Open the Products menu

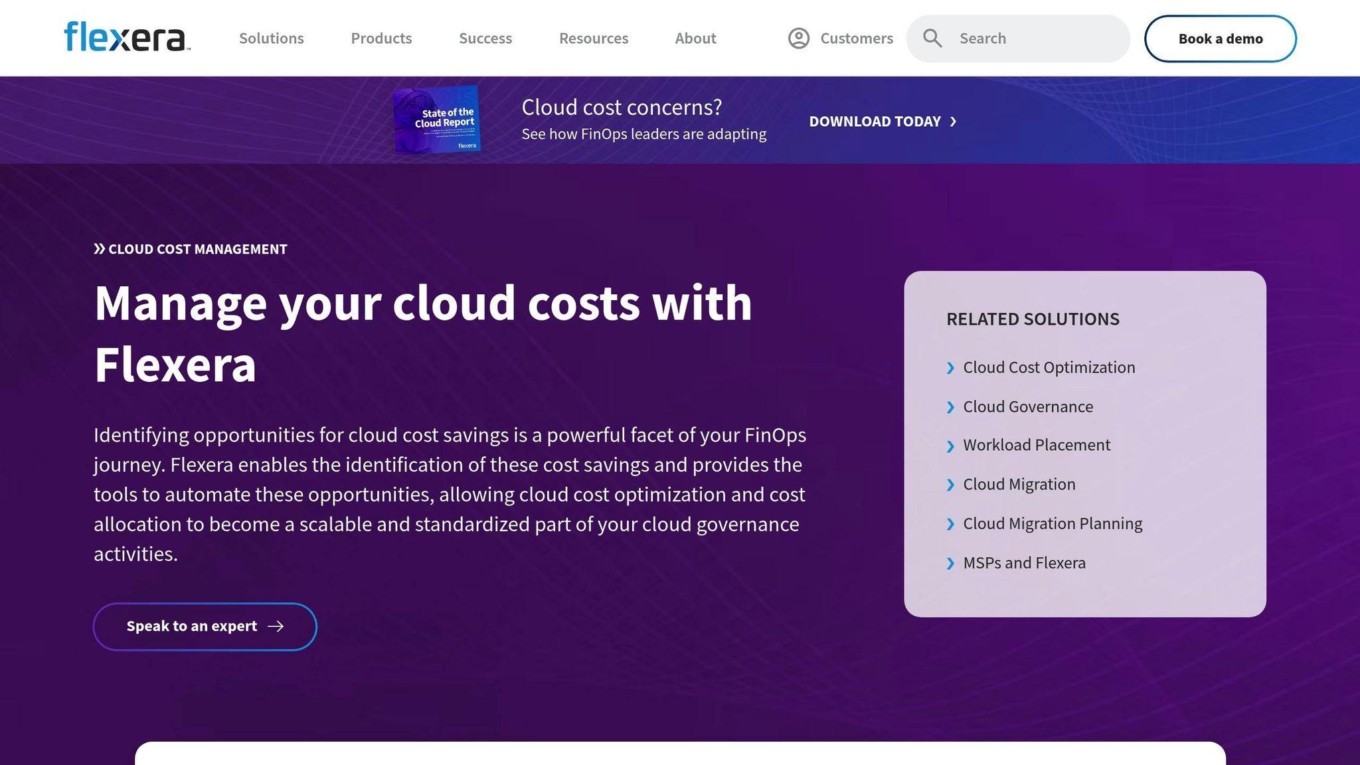(x=381, y=39)
